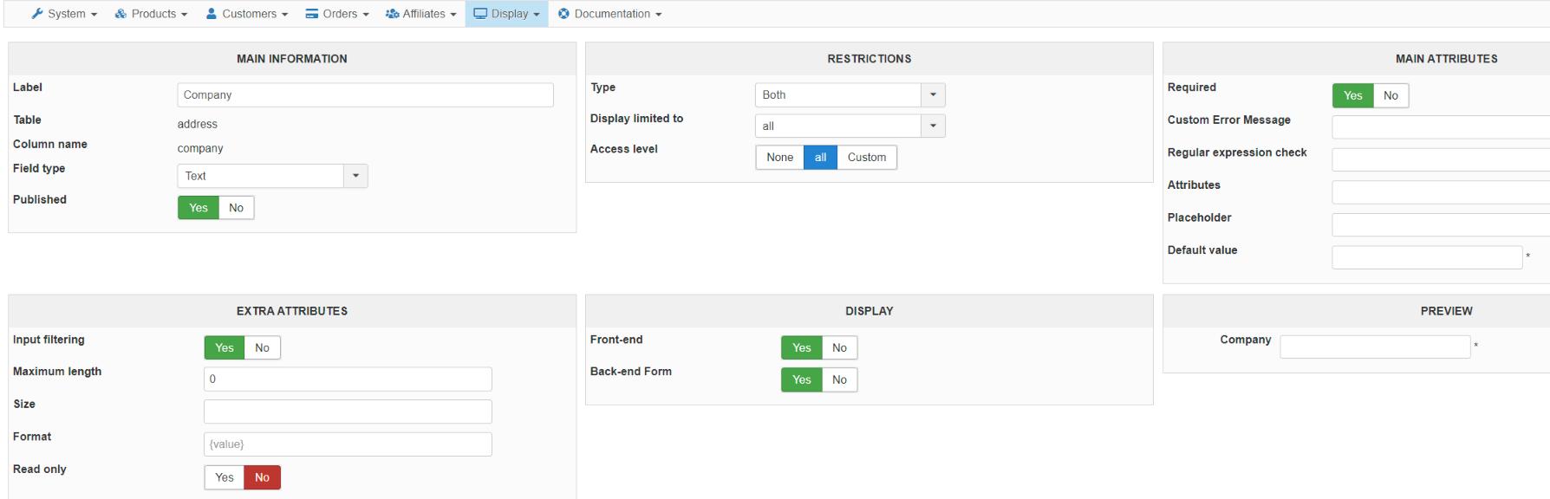Select Custom access level

pyautogui.click(x=867, y=158)
